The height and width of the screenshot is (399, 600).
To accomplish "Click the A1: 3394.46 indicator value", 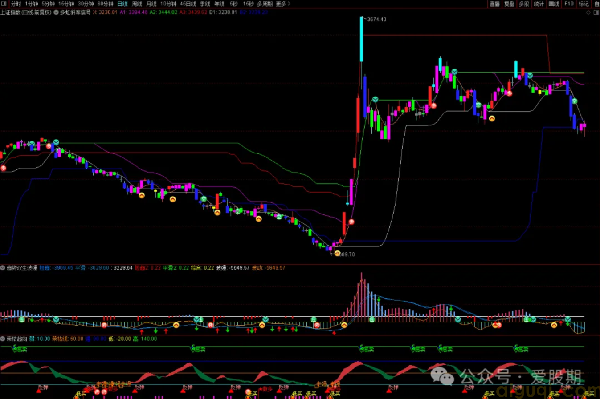I will point(134,12).
